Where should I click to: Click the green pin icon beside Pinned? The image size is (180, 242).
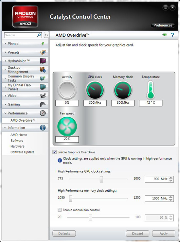[x=43, y=44]
